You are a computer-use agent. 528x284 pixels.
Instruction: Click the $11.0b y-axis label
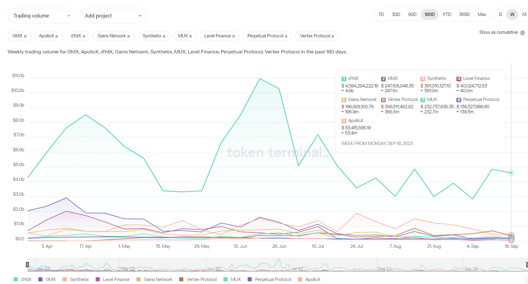(18, 76)
